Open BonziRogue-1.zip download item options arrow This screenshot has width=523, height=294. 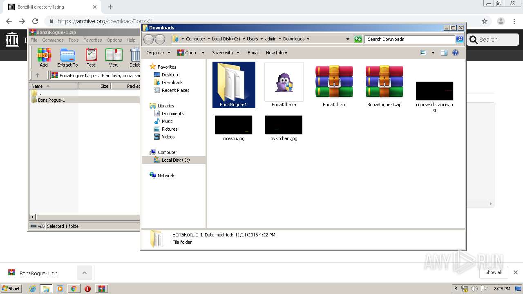[84, 273]
